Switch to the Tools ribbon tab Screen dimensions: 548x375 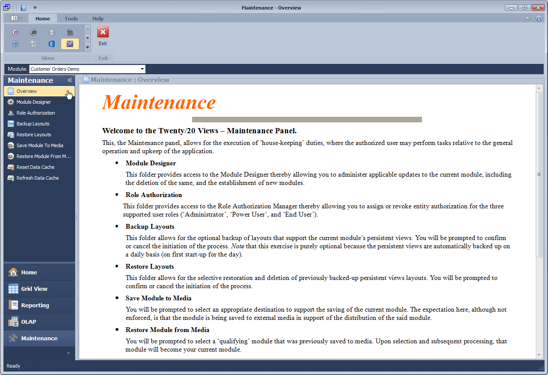71,19
